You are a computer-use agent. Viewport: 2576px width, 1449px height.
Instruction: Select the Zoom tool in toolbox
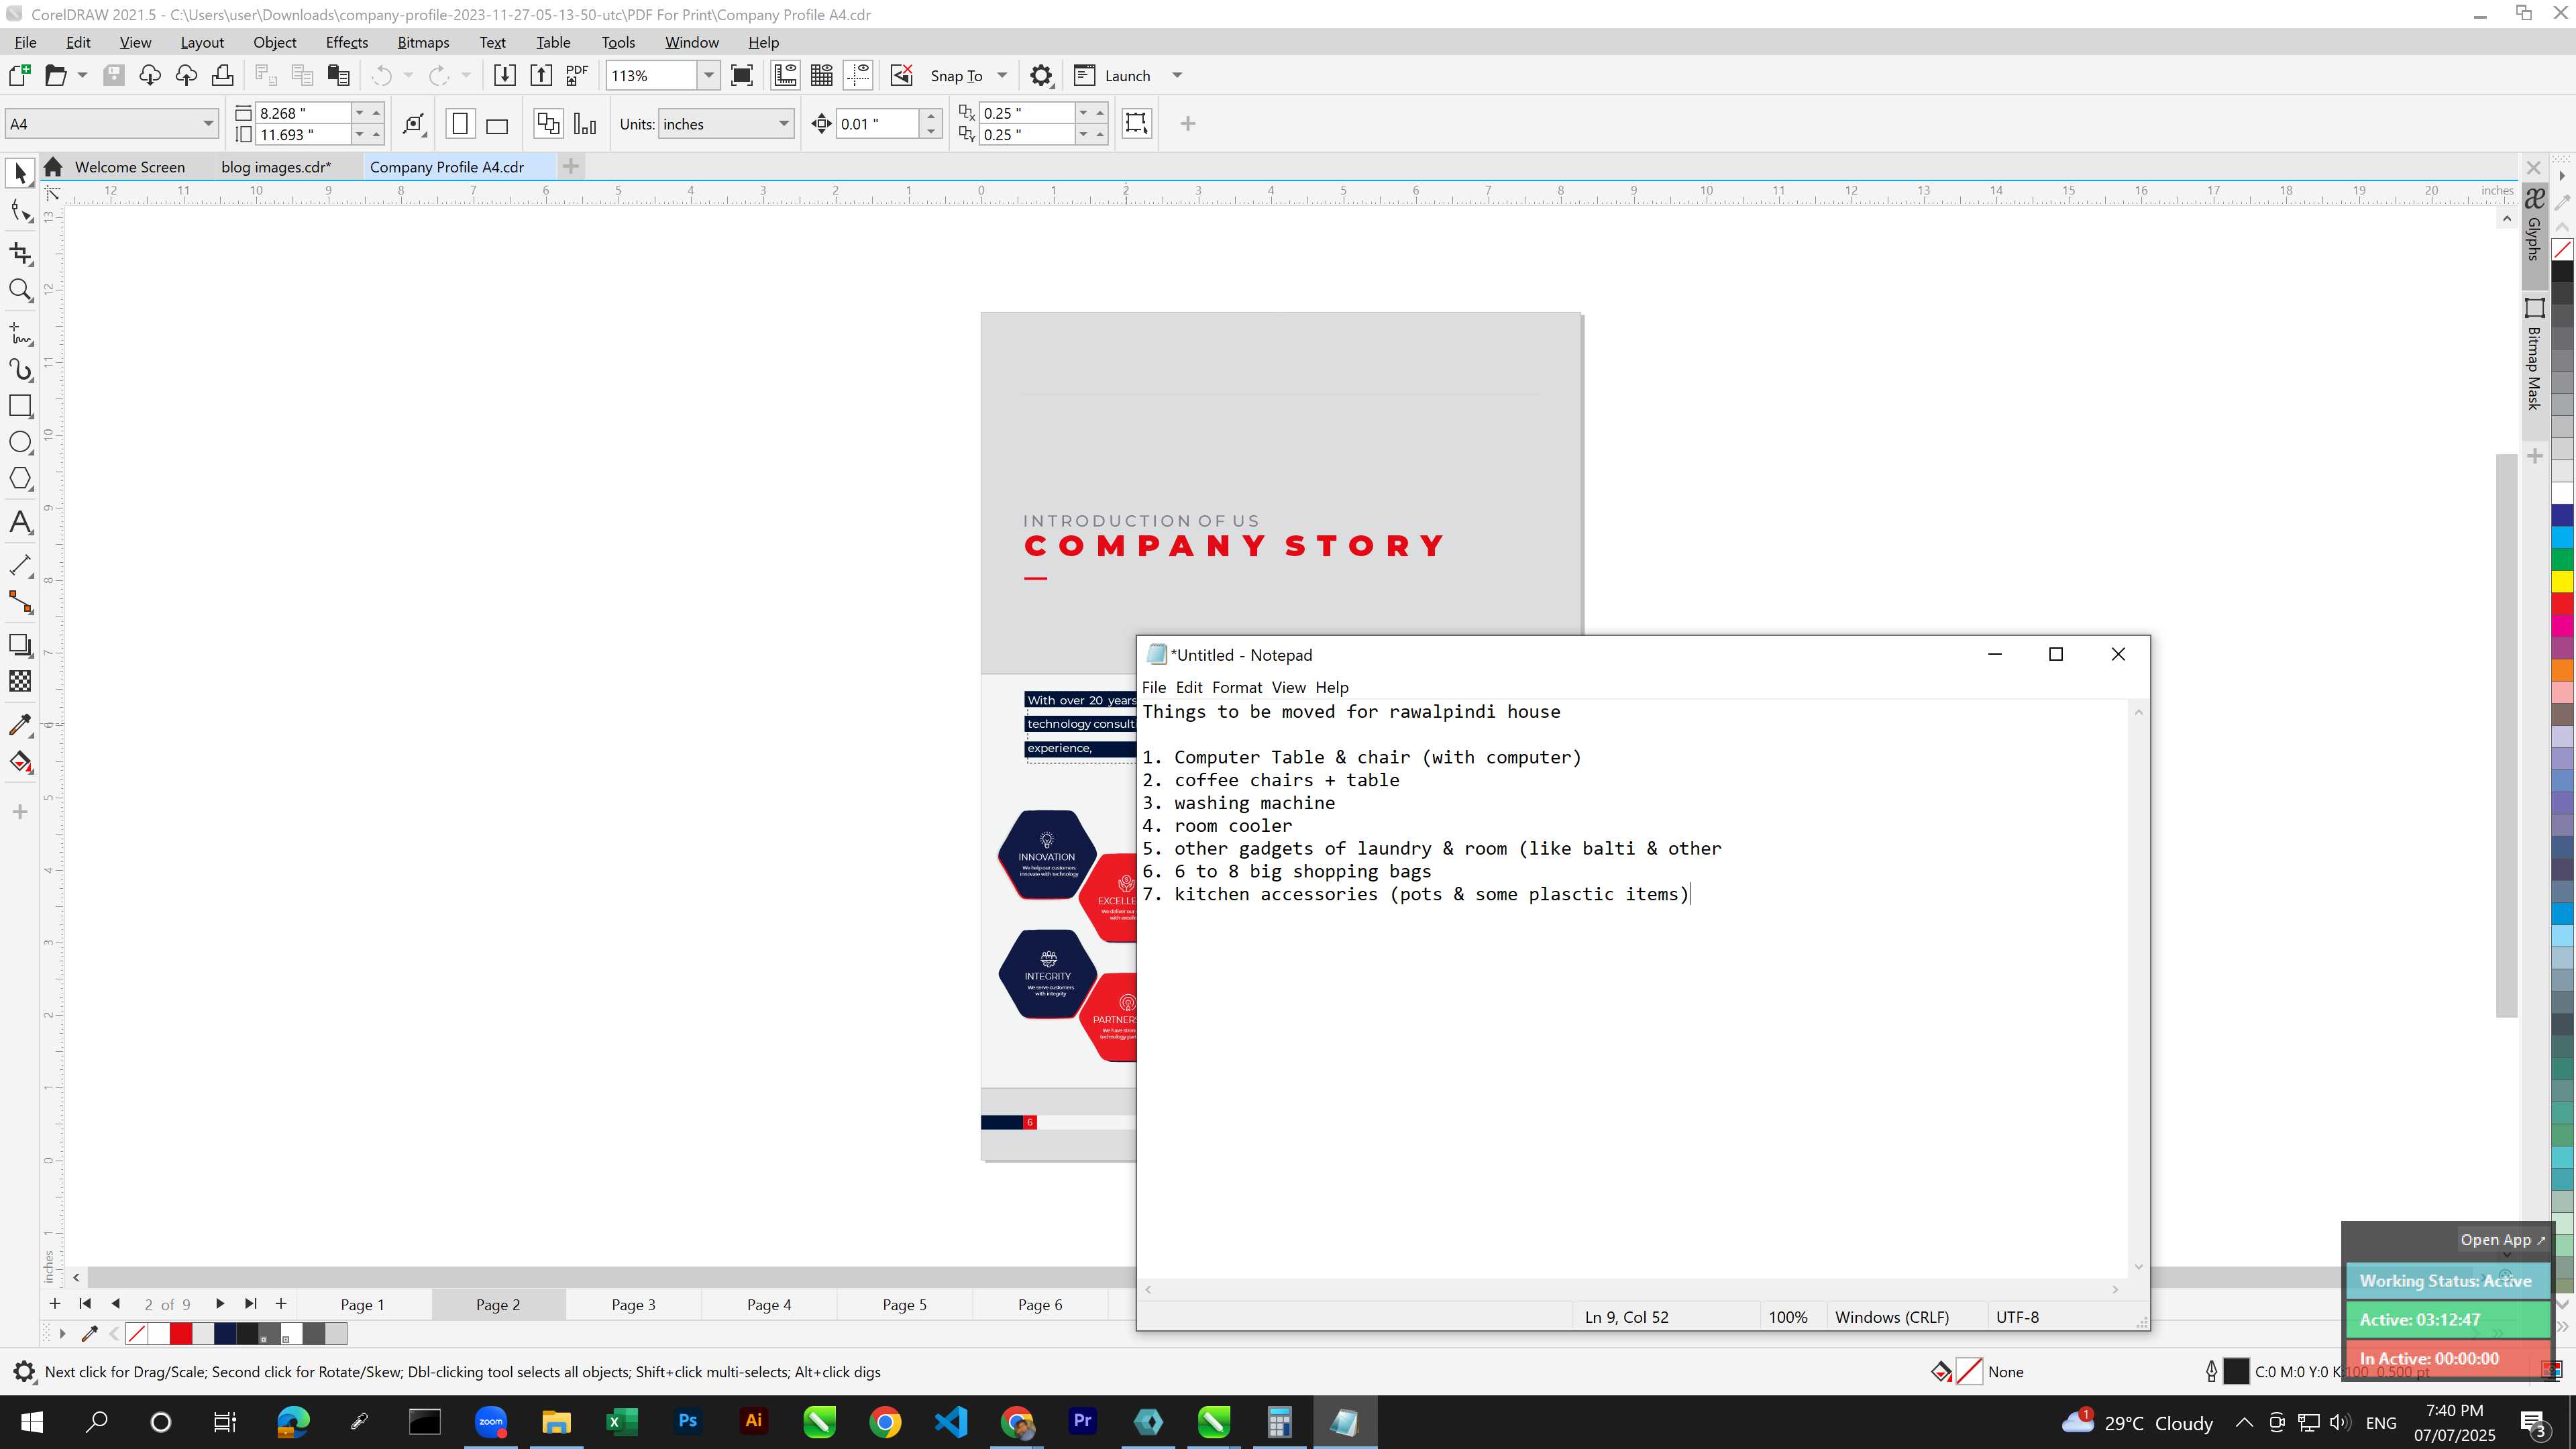(20, 291)
